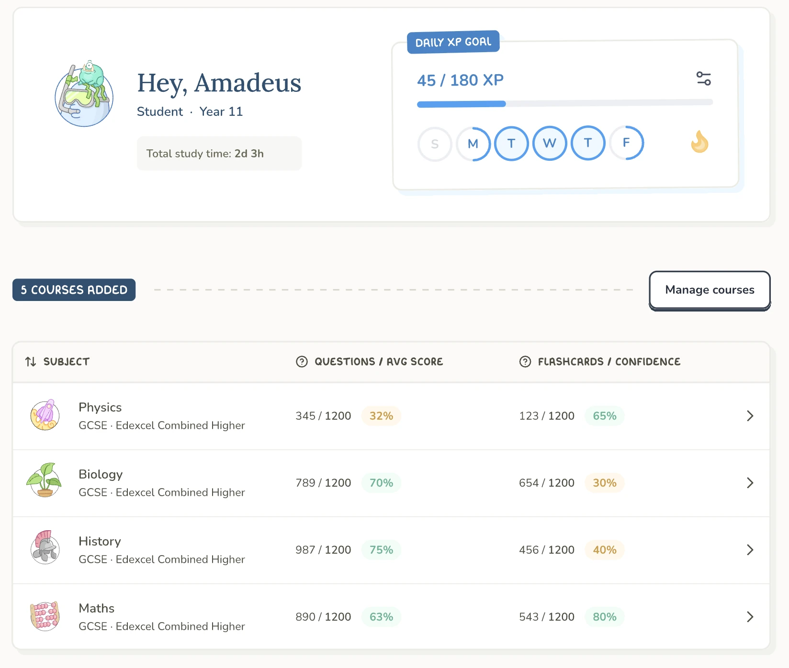This screenshot has height=668, width=789.
Task: Click the XP progress bar
Action: [565, 103]
